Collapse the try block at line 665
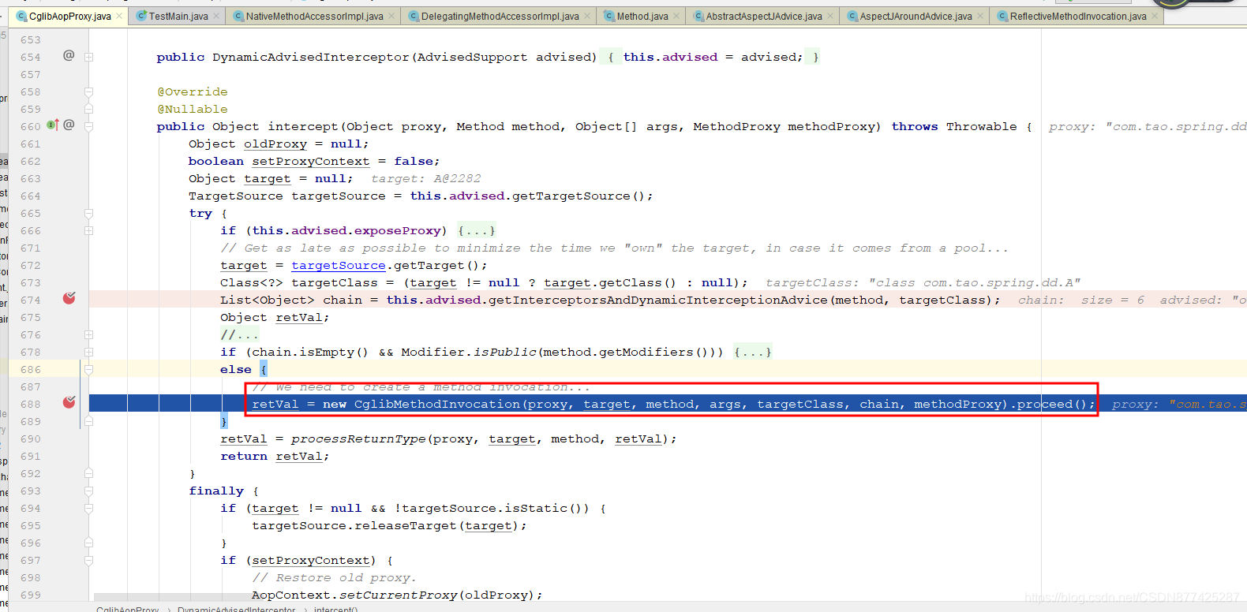This screenshot has height=612, width=1247. click(x=89, y=213)
